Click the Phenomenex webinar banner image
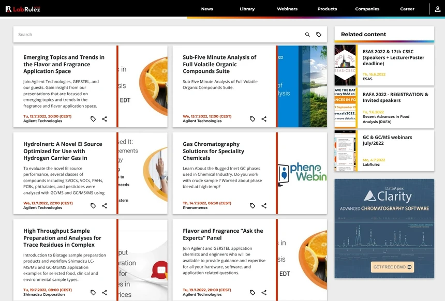 [302, 173]
